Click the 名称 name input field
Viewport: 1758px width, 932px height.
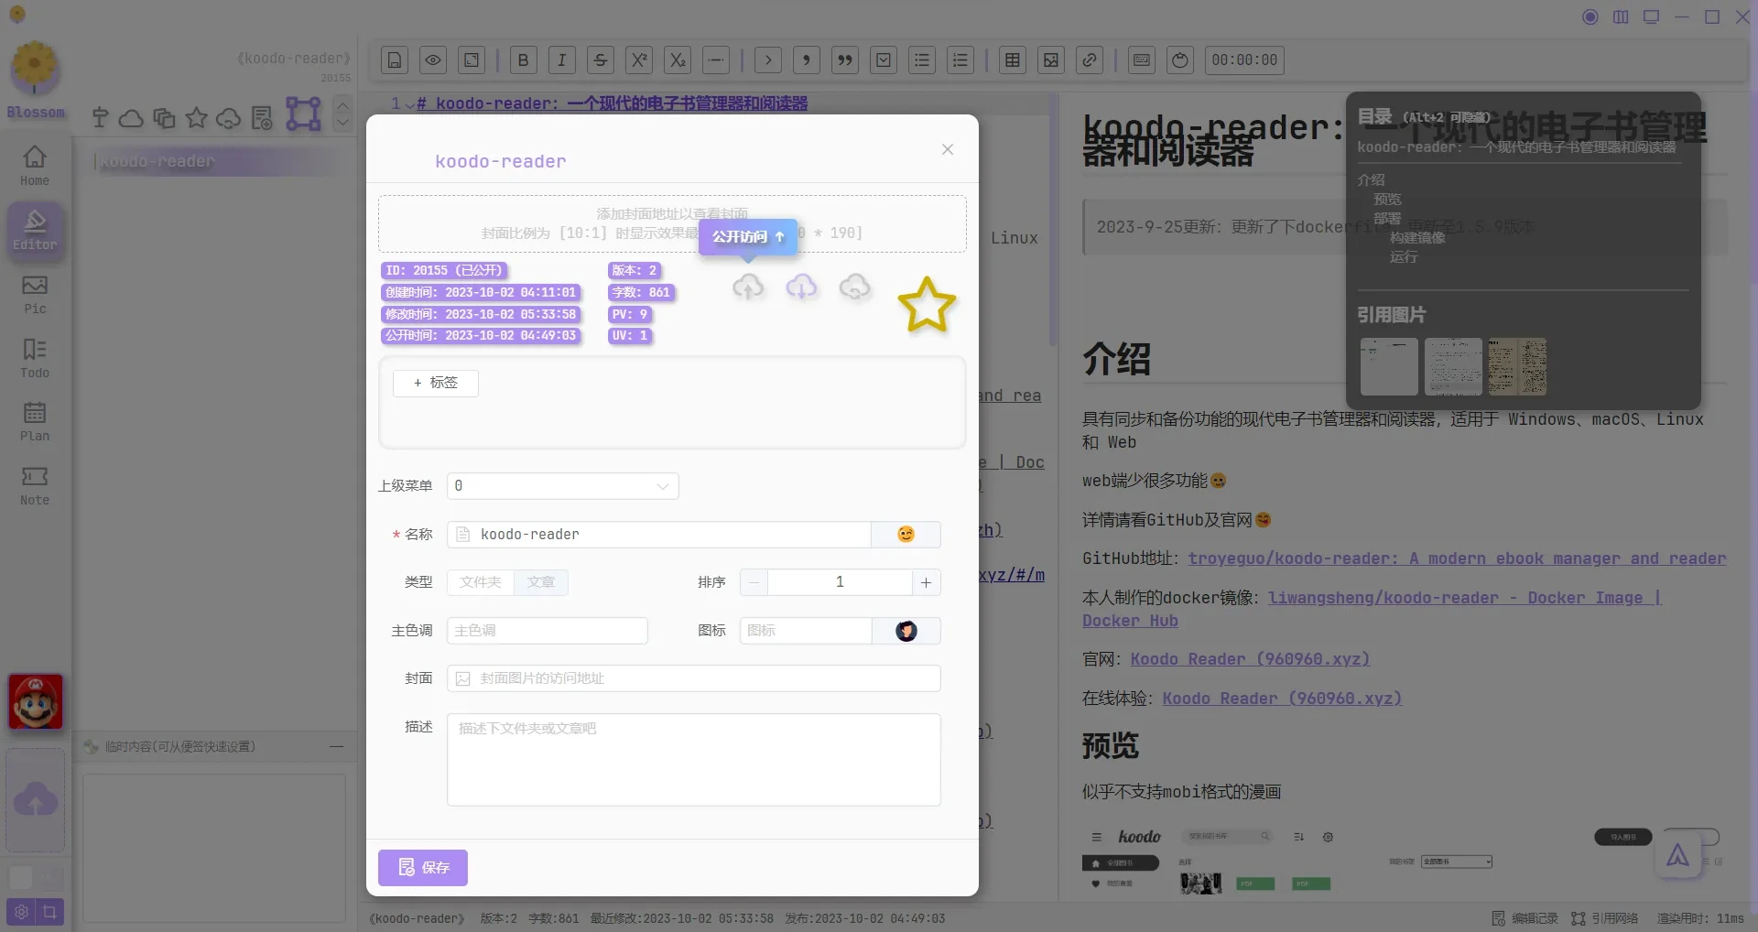click(659, 535)
